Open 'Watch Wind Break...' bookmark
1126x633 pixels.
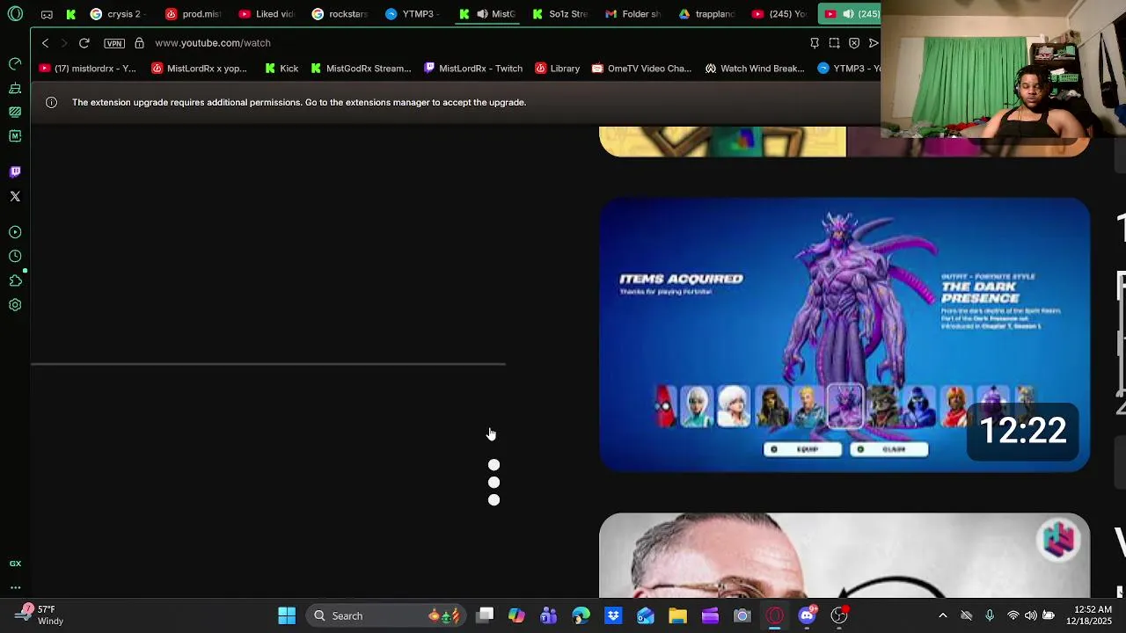tap(755, 69)
